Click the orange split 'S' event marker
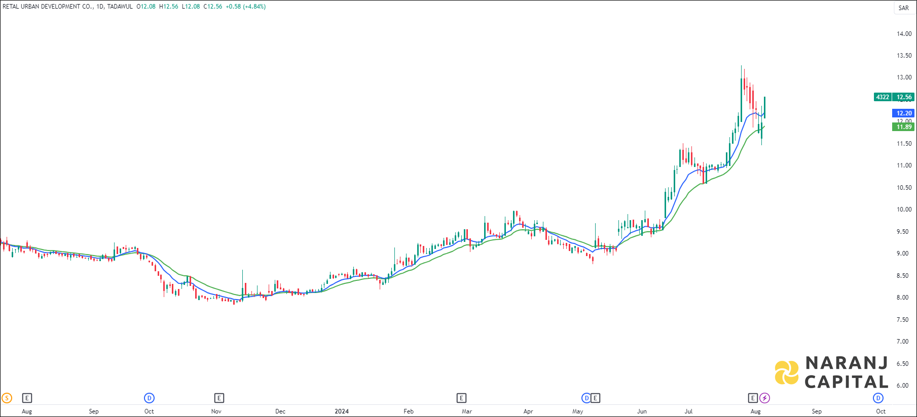 (x=7, y=398)
